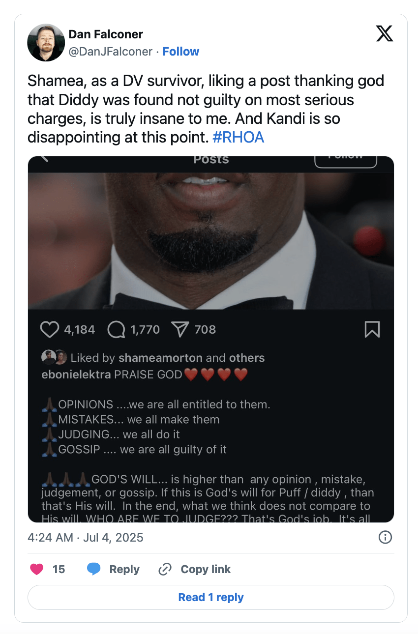
Task: Click the Copy link chain icon
Action: [165, 569]
